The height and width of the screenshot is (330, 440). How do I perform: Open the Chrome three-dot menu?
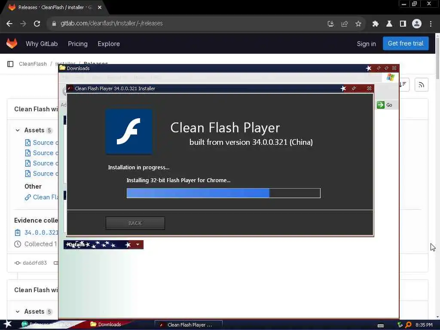point(431,24)
